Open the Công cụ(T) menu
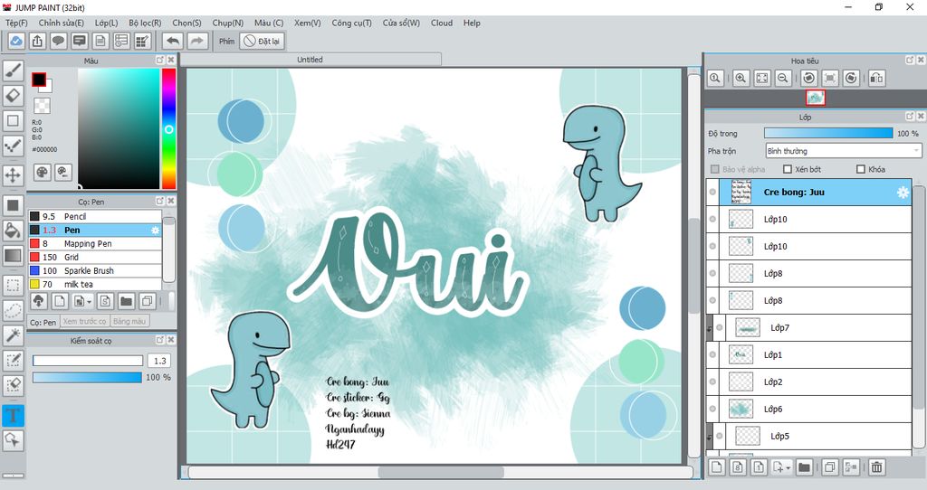This screenshot has height=490, width=927. [x=352, y=23]
